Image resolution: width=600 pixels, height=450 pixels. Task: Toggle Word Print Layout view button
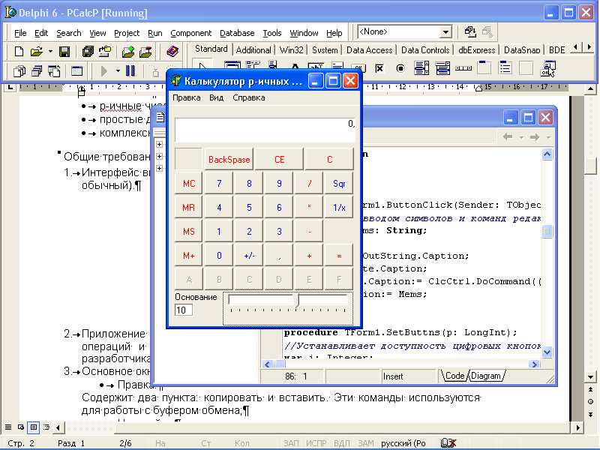click(34, 427)
